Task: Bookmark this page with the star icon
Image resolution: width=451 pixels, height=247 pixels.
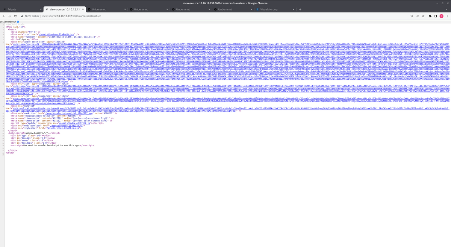Action: [423, 16]
